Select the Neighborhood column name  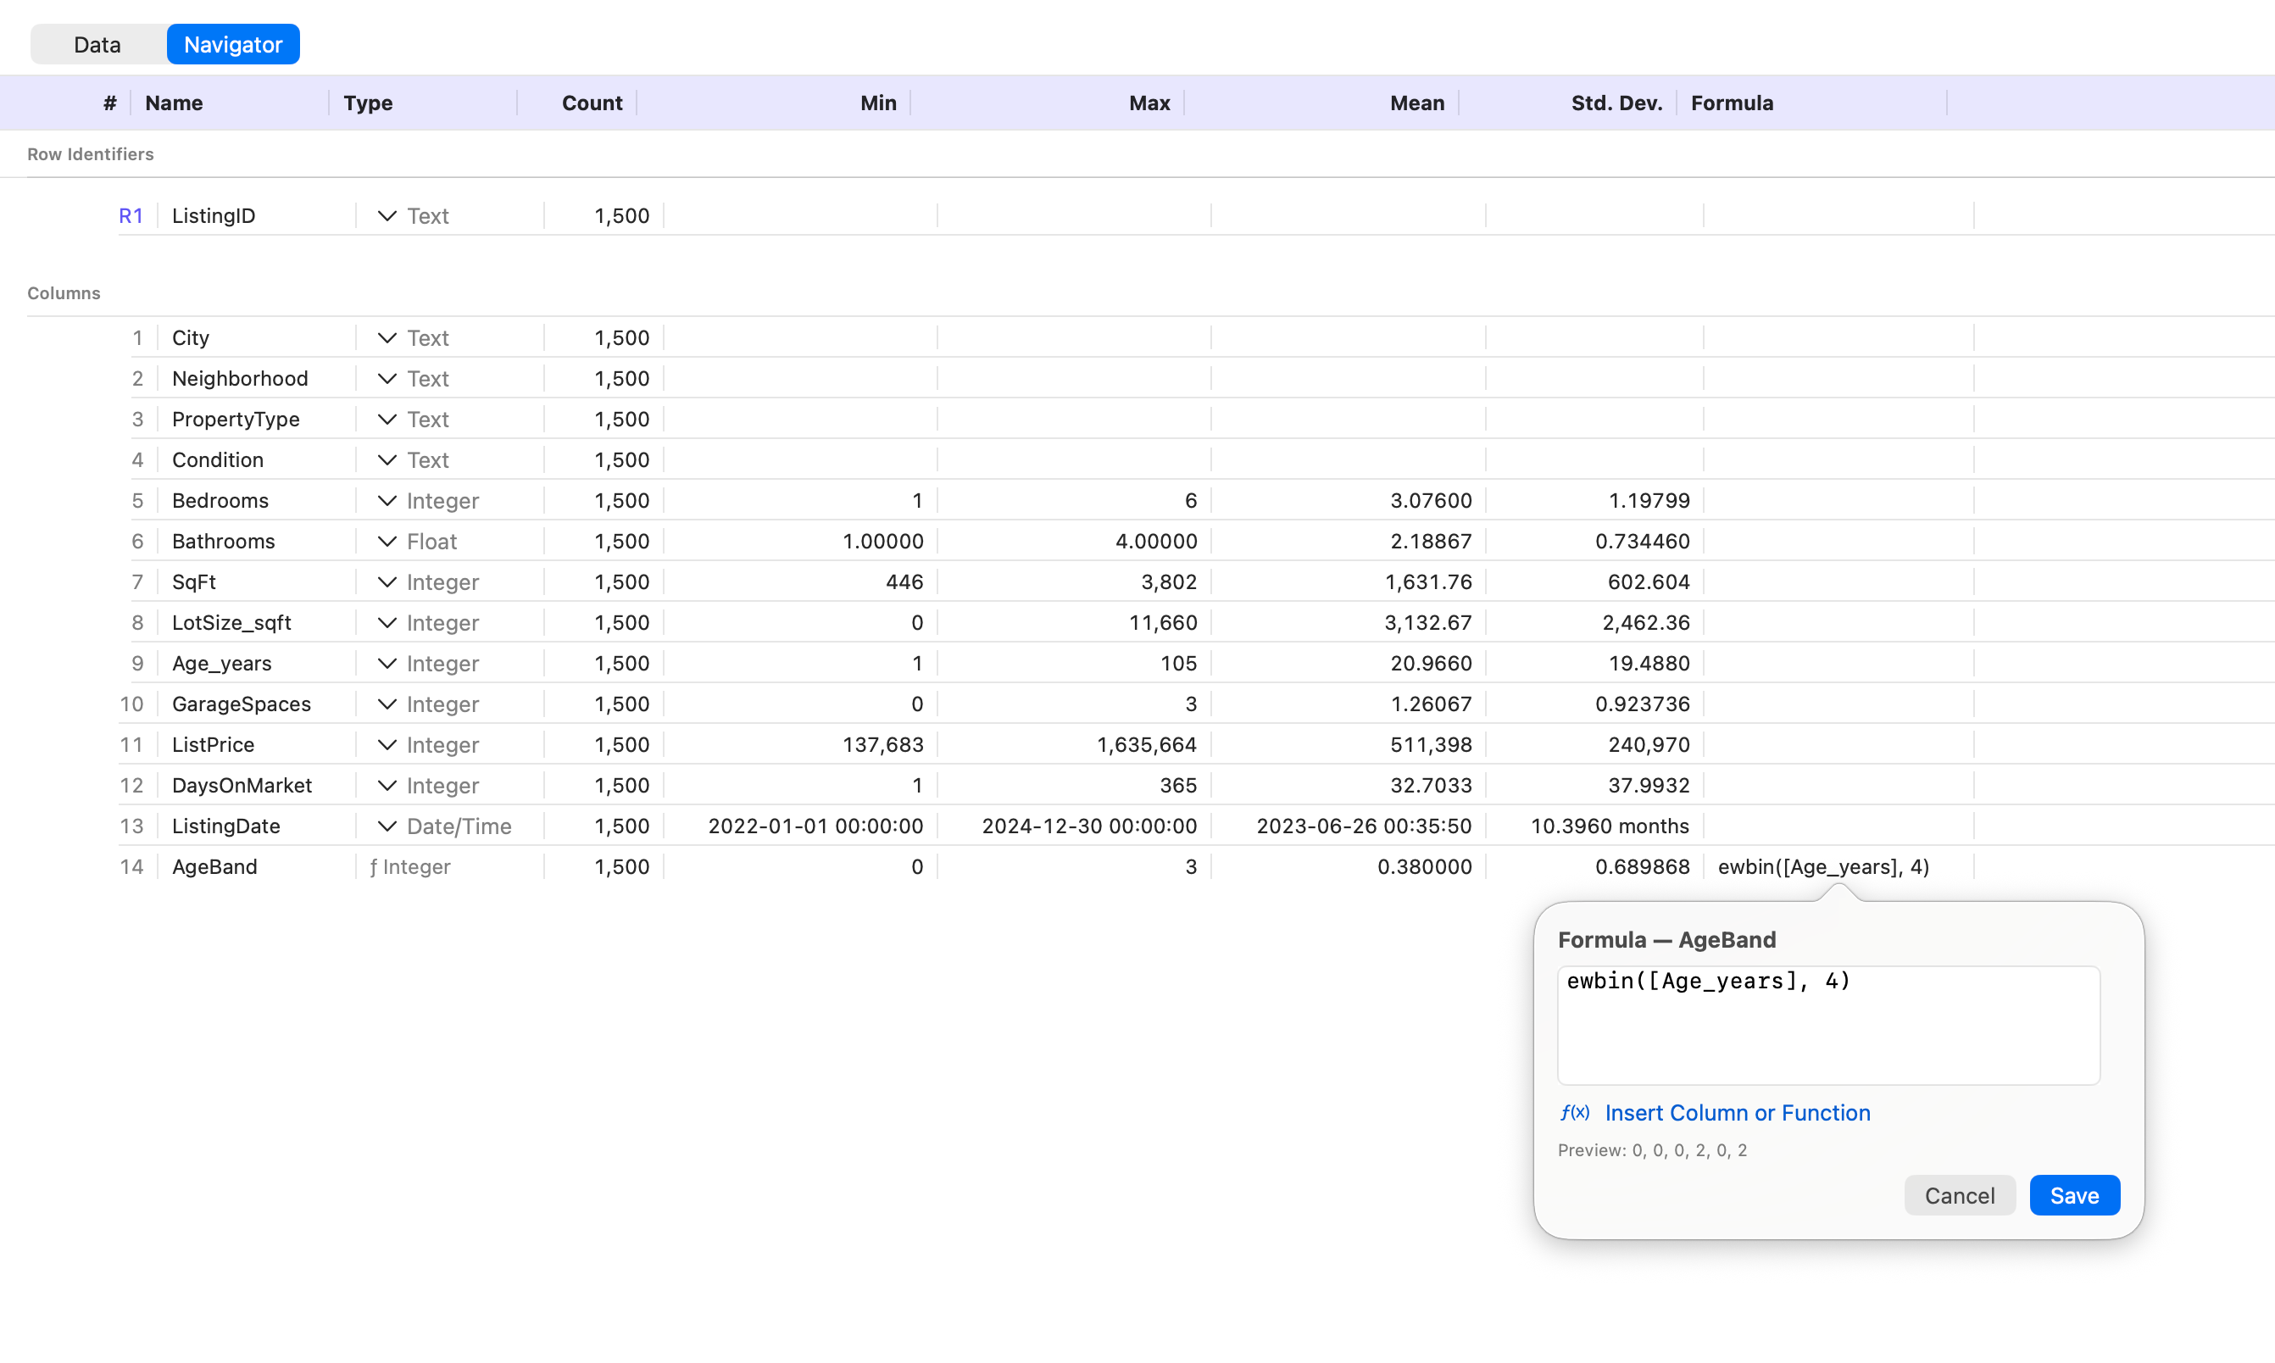coord(240,378)
